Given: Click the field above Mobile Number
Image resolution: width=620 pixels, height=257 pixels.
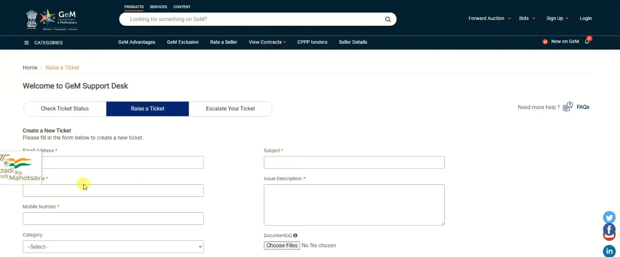Looking at the screenshot, I should pyautogui.click(x=113, y=191).
